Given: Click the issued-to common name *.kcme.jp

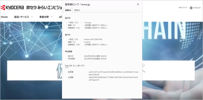Looking at the screenshot, I should pos(88,23).
